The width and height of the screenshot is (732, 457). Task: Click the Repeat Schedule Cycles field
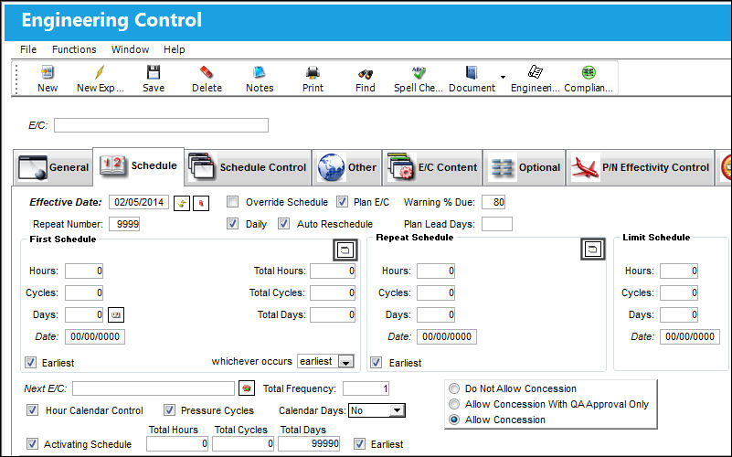point(436,292)
